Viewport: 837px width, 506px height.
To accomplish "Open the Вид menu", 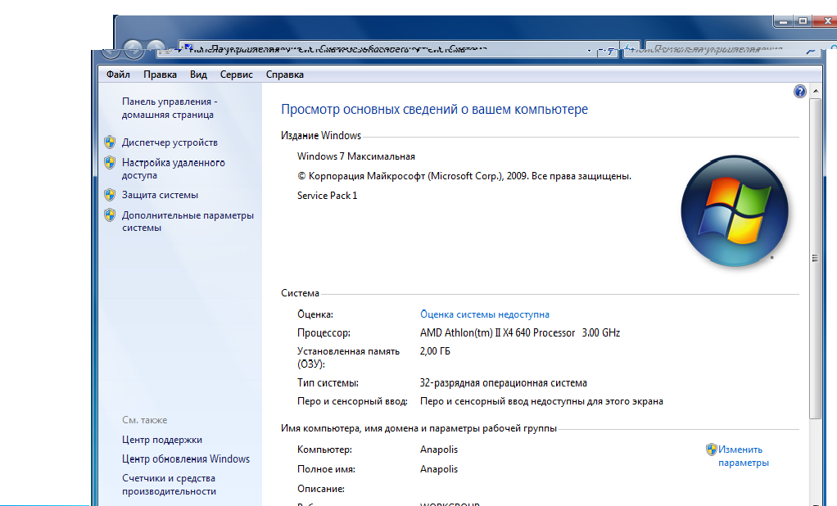I will [x=198, y=75].
